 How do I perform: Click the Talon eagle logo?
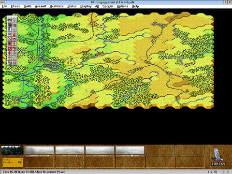(218, 157)
